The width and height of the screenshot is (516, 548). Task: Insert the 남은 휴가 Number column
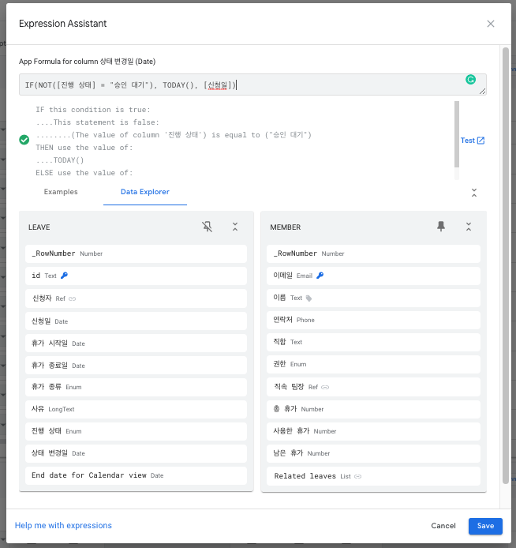(373, 453)
